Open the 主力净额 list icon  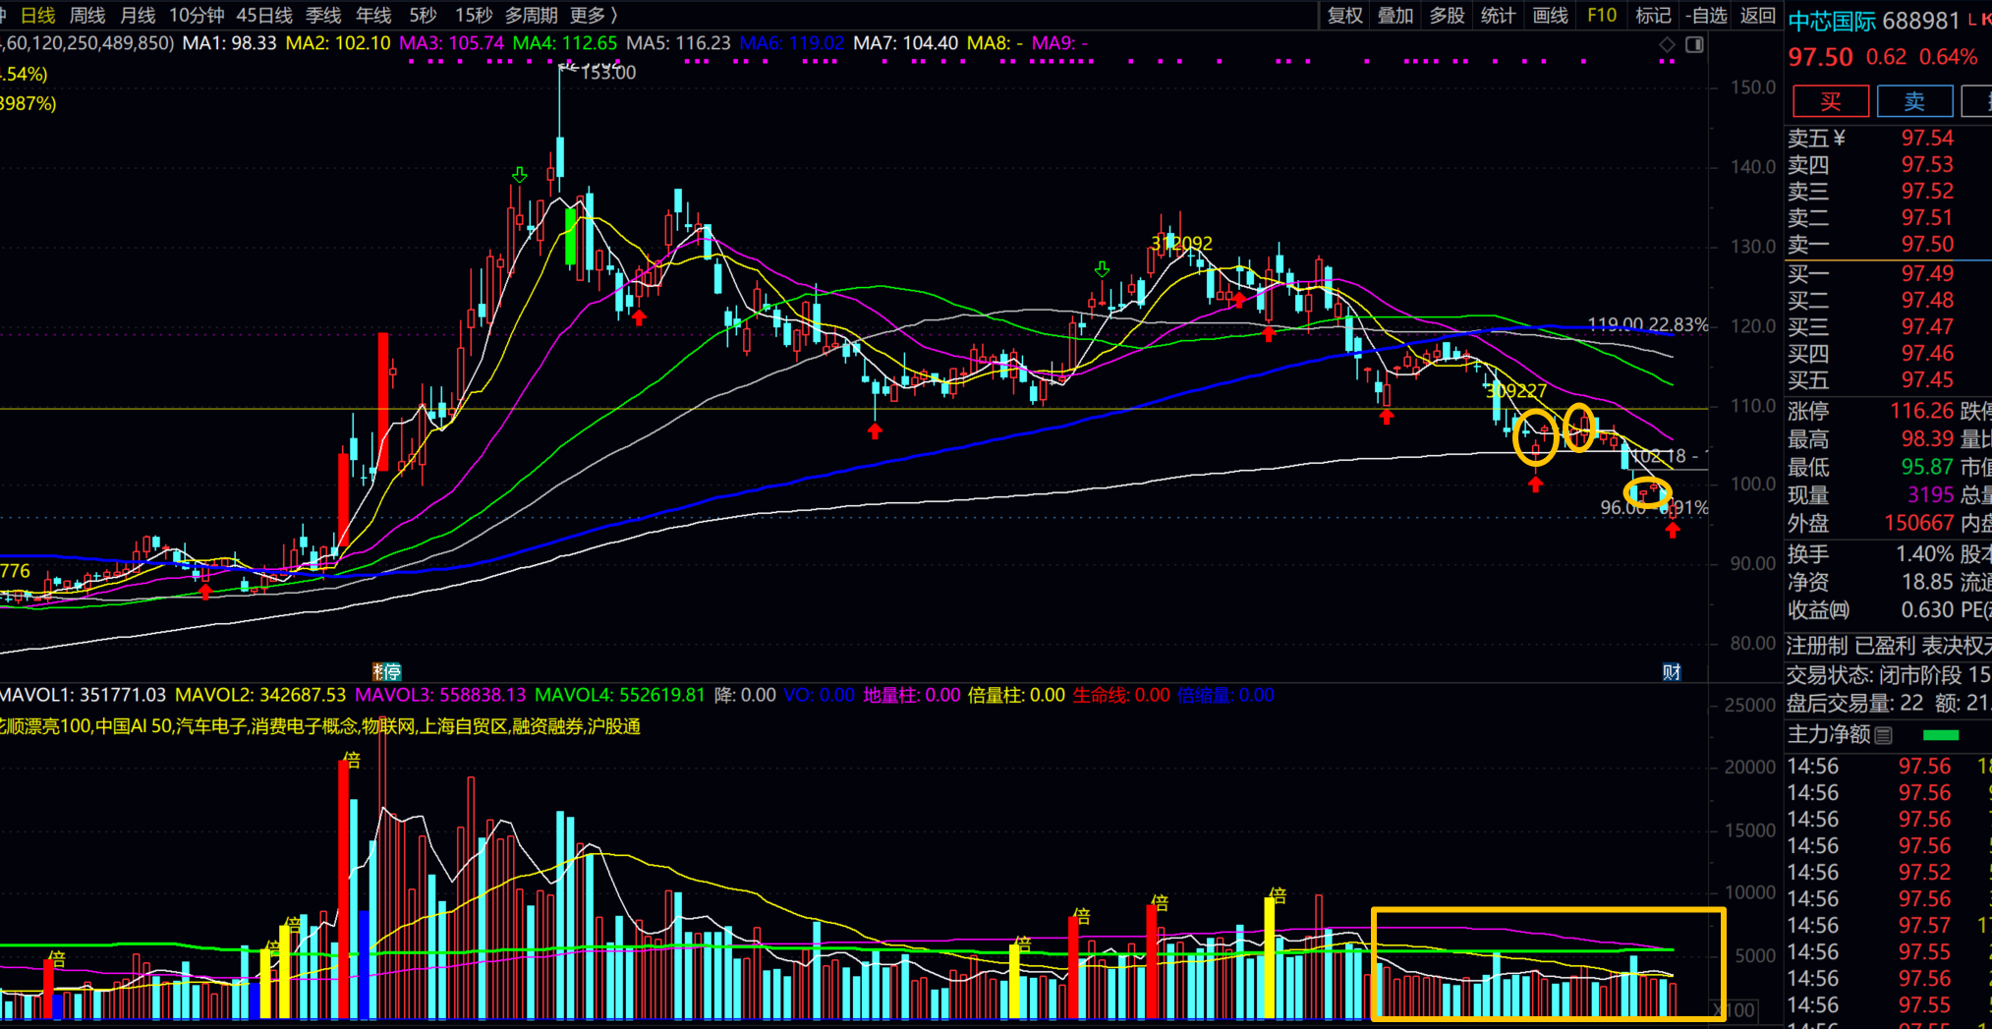(1883, 735)
